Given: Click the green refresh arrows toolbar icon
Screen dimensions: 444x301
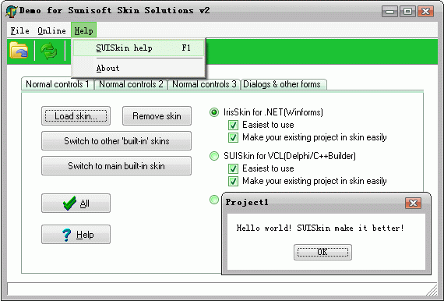Looking at the screenshot, I should pyautogui.click(x=49, y=51).
